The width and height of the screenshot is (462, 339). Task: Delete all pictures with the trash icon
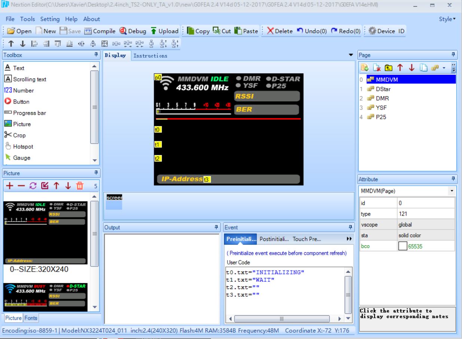click(x=79, y=186)
